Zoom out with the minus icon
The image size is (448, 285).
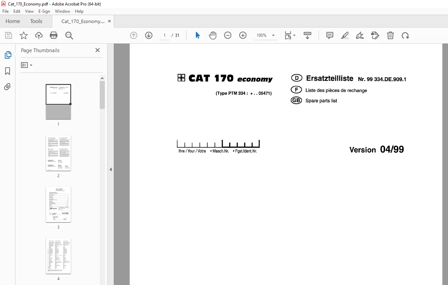(x=228, y=35)
